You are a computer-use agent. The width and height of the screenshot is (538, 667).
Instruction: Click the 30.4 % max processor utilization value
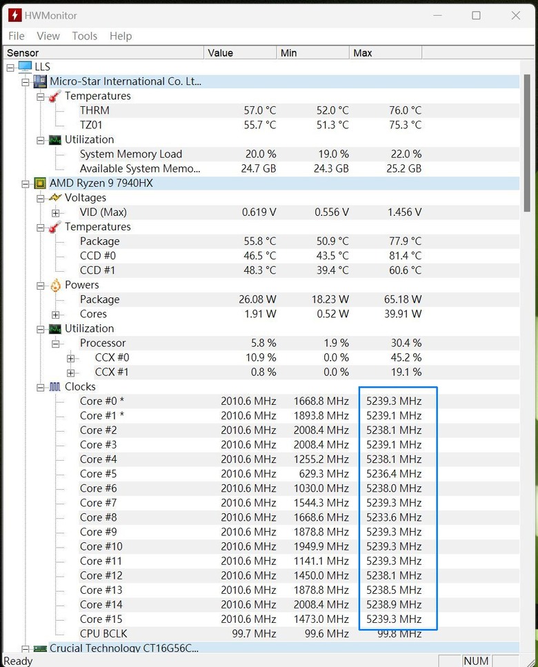point(406,343)
